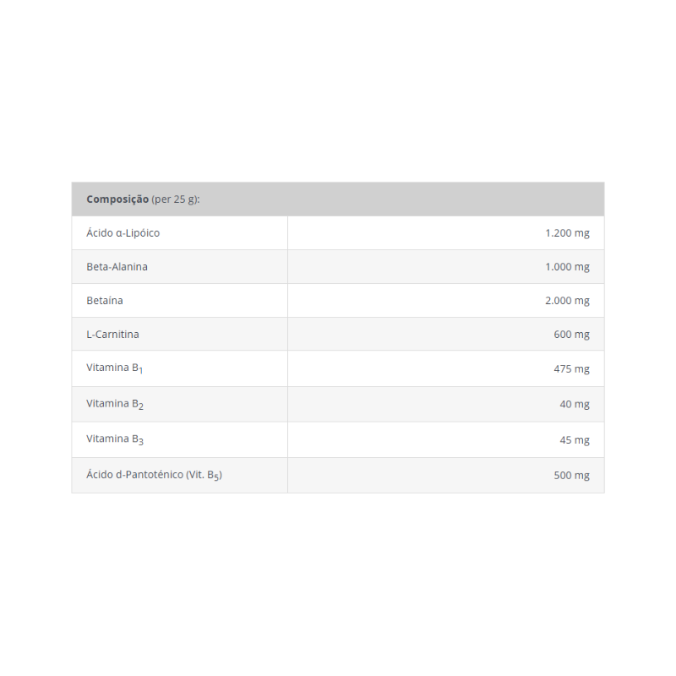Select the Vitamina B3 row label
Image resolution: width=676 pixels, height=676 pixels.
115,439
